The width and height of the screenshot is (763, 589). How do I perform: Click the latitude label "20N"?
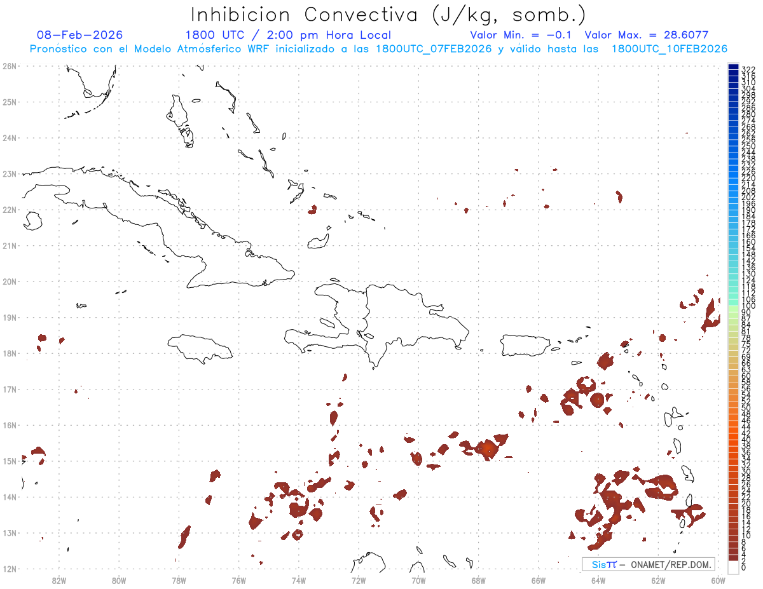click(x=9, y=281)
